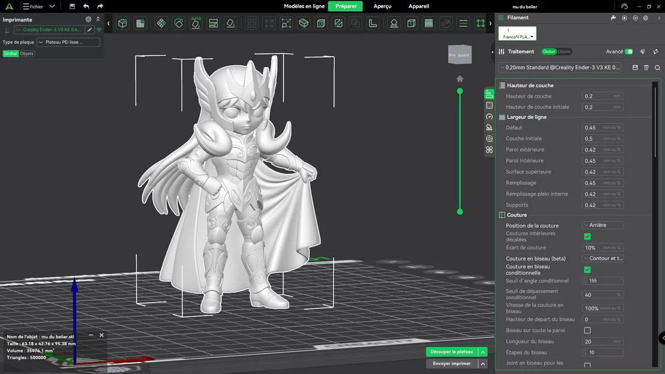Select Global under Type de plaque
This screenshot has height=374, width=665.
point(11,53)
